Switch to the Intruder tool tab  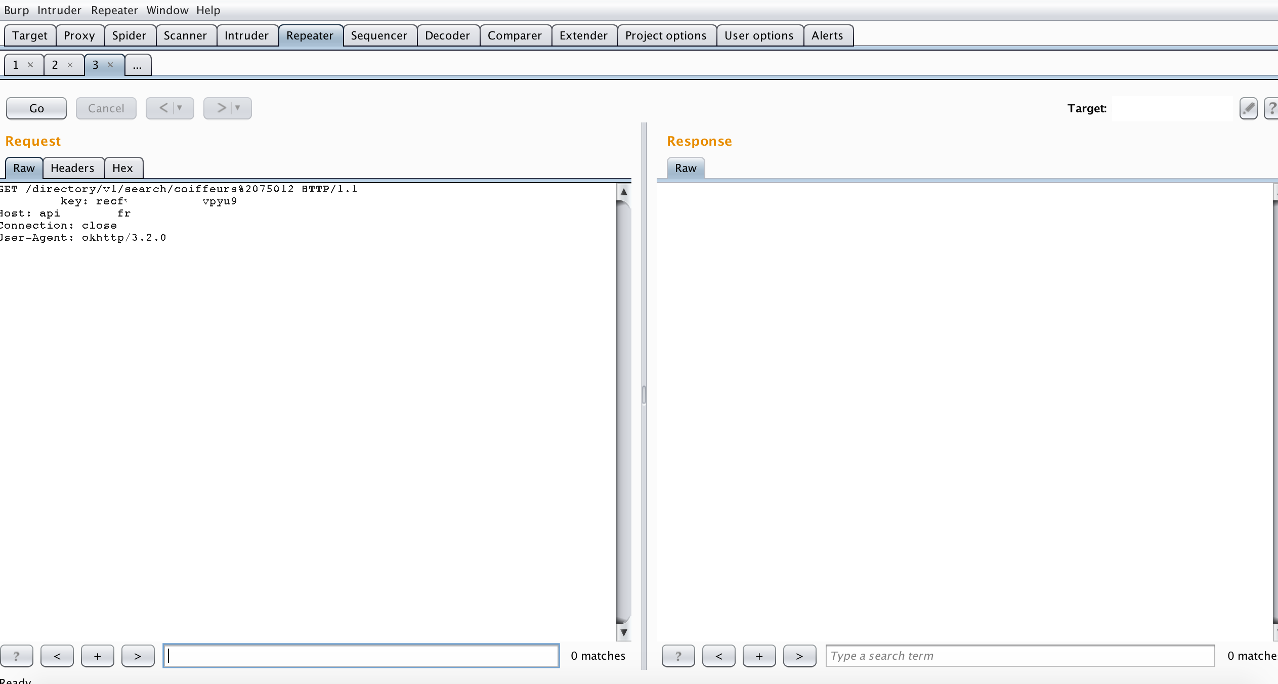pos(246,35)
